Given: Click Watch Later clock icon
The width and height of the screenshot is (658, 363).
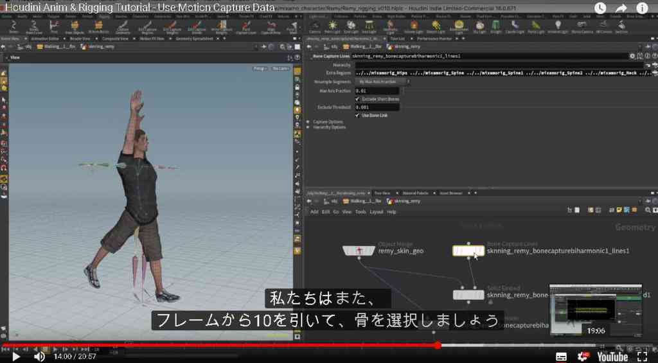Looking at the screenshot, I should coord(600,8).
